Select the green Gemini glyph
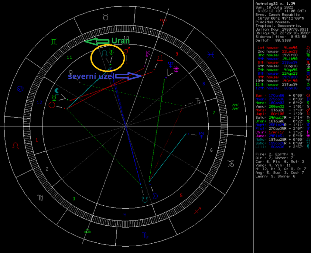 (x=53, y=41)
